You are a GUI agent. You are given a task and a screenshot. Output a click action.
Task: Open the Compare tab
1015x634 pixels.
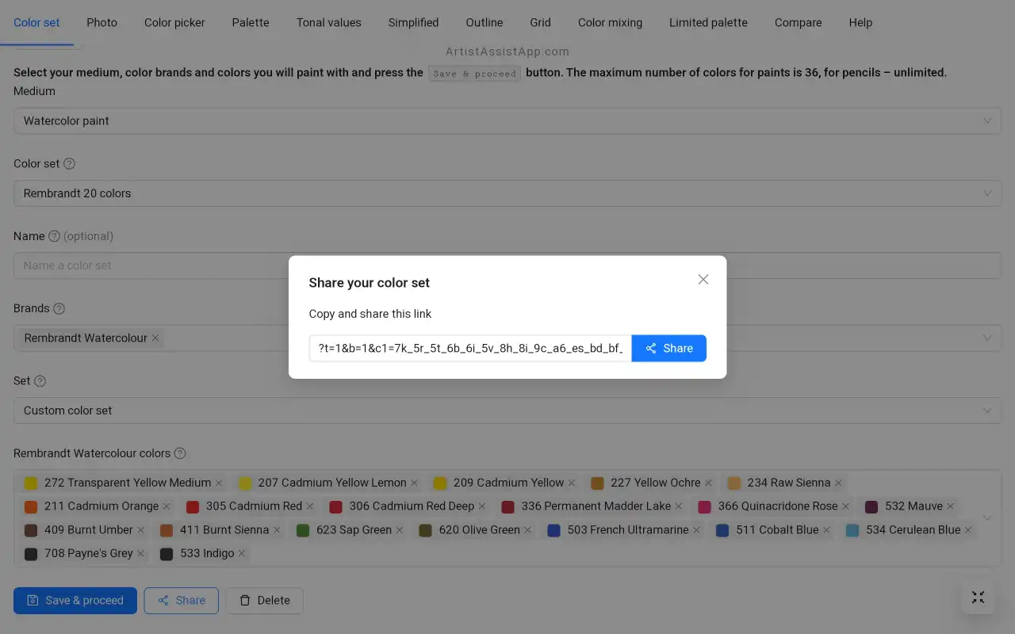tap(798, 22)
